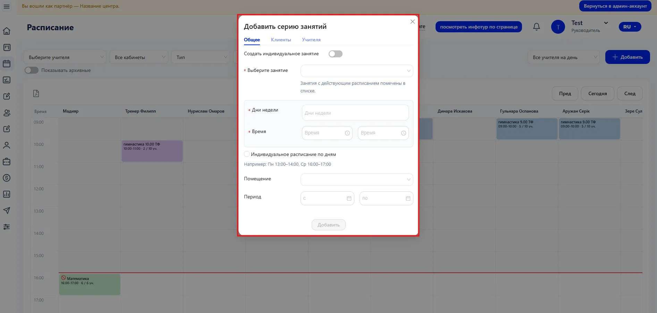Image resolution: width=657 pixels, height=313 pixels.
Task: Open the checklist chart icon in sidebar
Action: pos(7,80)
